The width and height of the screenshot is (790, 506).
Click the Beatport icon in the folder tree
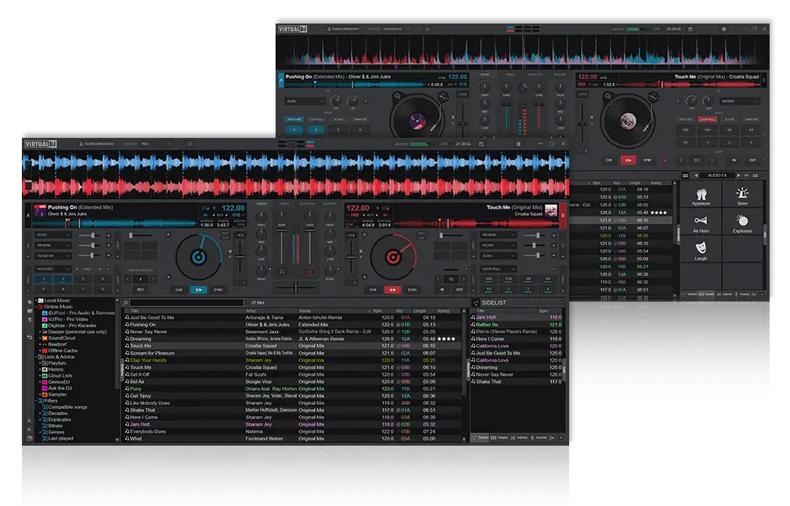45,344
